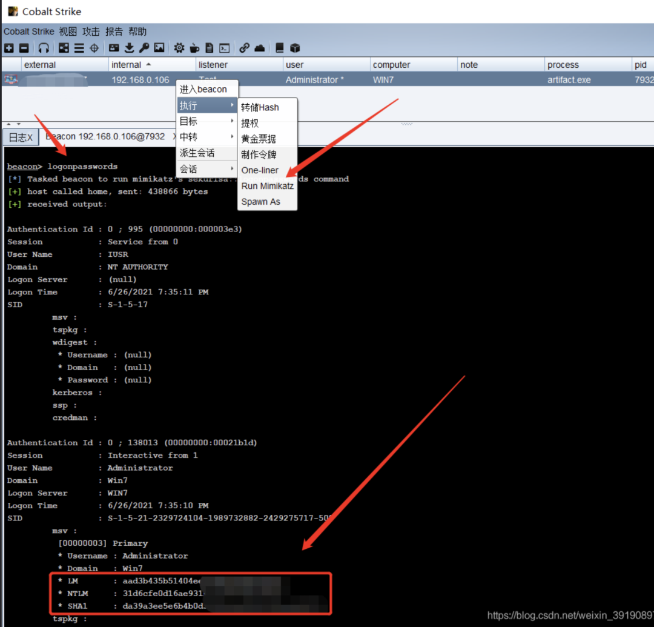Open help with the book icon
This screenshot has height=627, width=654.
(x=279, y=48)
